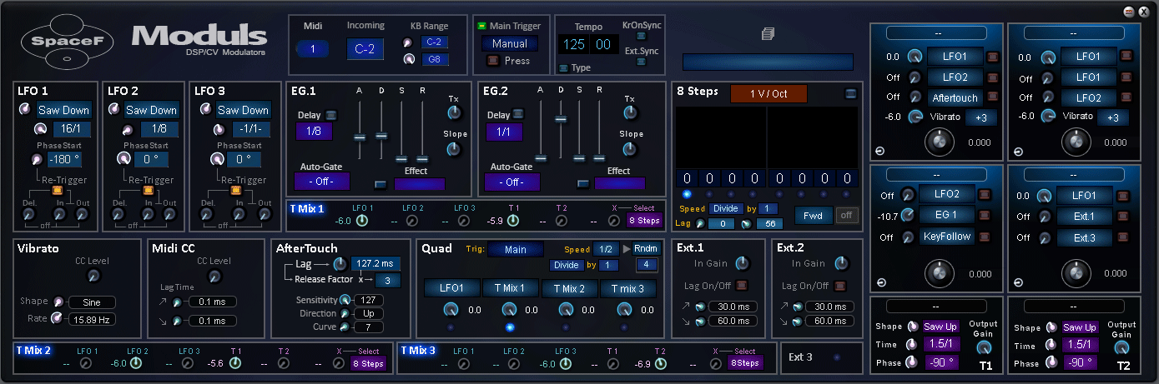Open the EG.2 Auto-Gate Off selector
Screen dimensions: 1159x384
click(511, 182)
